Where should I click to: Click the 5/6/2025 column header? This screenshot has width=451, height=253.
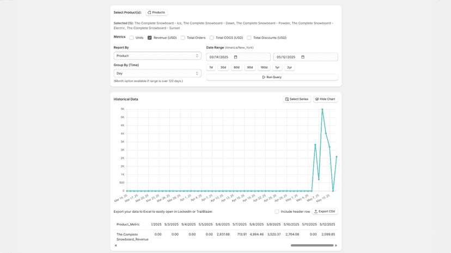pos(223,224)
